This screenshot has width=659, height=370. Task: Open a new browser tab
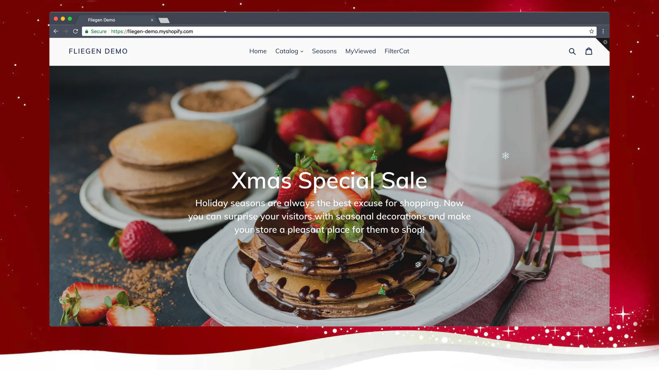click(164, 20)
